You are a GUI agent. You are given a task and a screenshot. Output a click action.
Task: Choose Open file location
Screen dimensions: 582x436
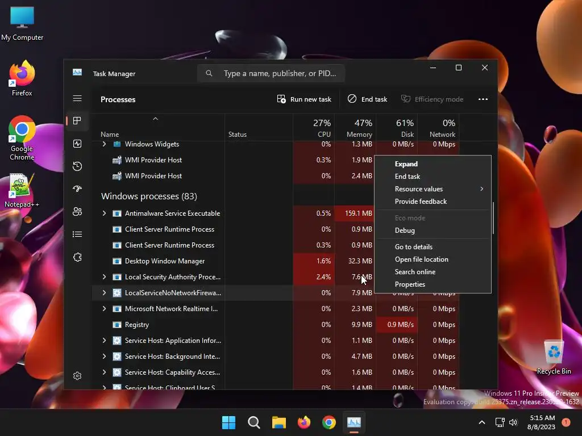(x=433, y=259)
